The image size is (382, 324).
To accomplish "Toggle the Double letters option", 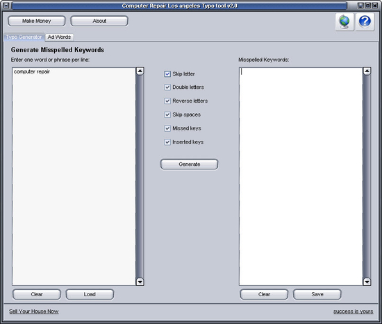I will coord(167,87).
